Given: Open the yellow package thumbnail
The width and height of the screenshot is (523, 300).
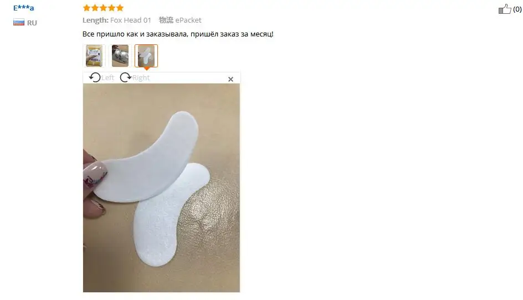Looking at the screenshot, I should click(94, 56).
